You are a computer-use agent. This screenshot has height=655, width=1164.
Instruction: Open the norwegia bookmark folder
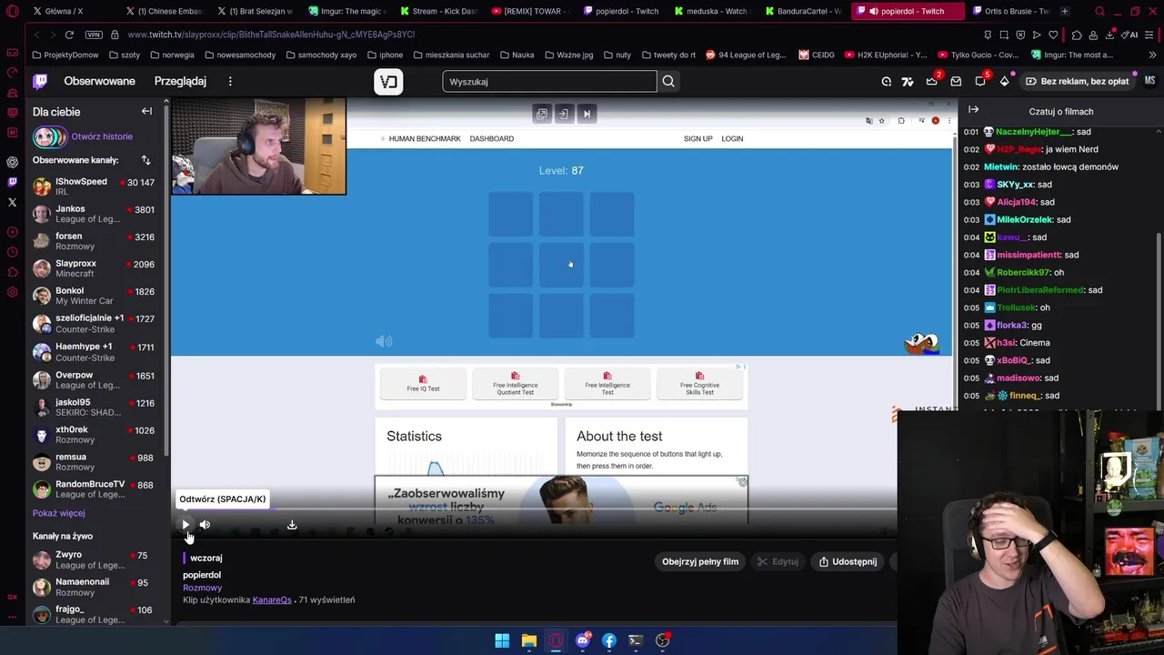coord(172,55)
